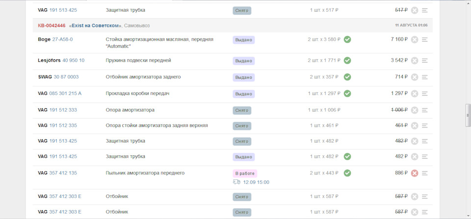This screenshot has height=219, width=471.
Task: Open «Exist на Советском» pickup point link
Action: coord(95,25)
